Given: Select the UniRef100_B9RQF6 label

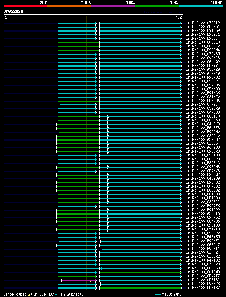Looking at the screenshot, I should [x=203, y=206].
